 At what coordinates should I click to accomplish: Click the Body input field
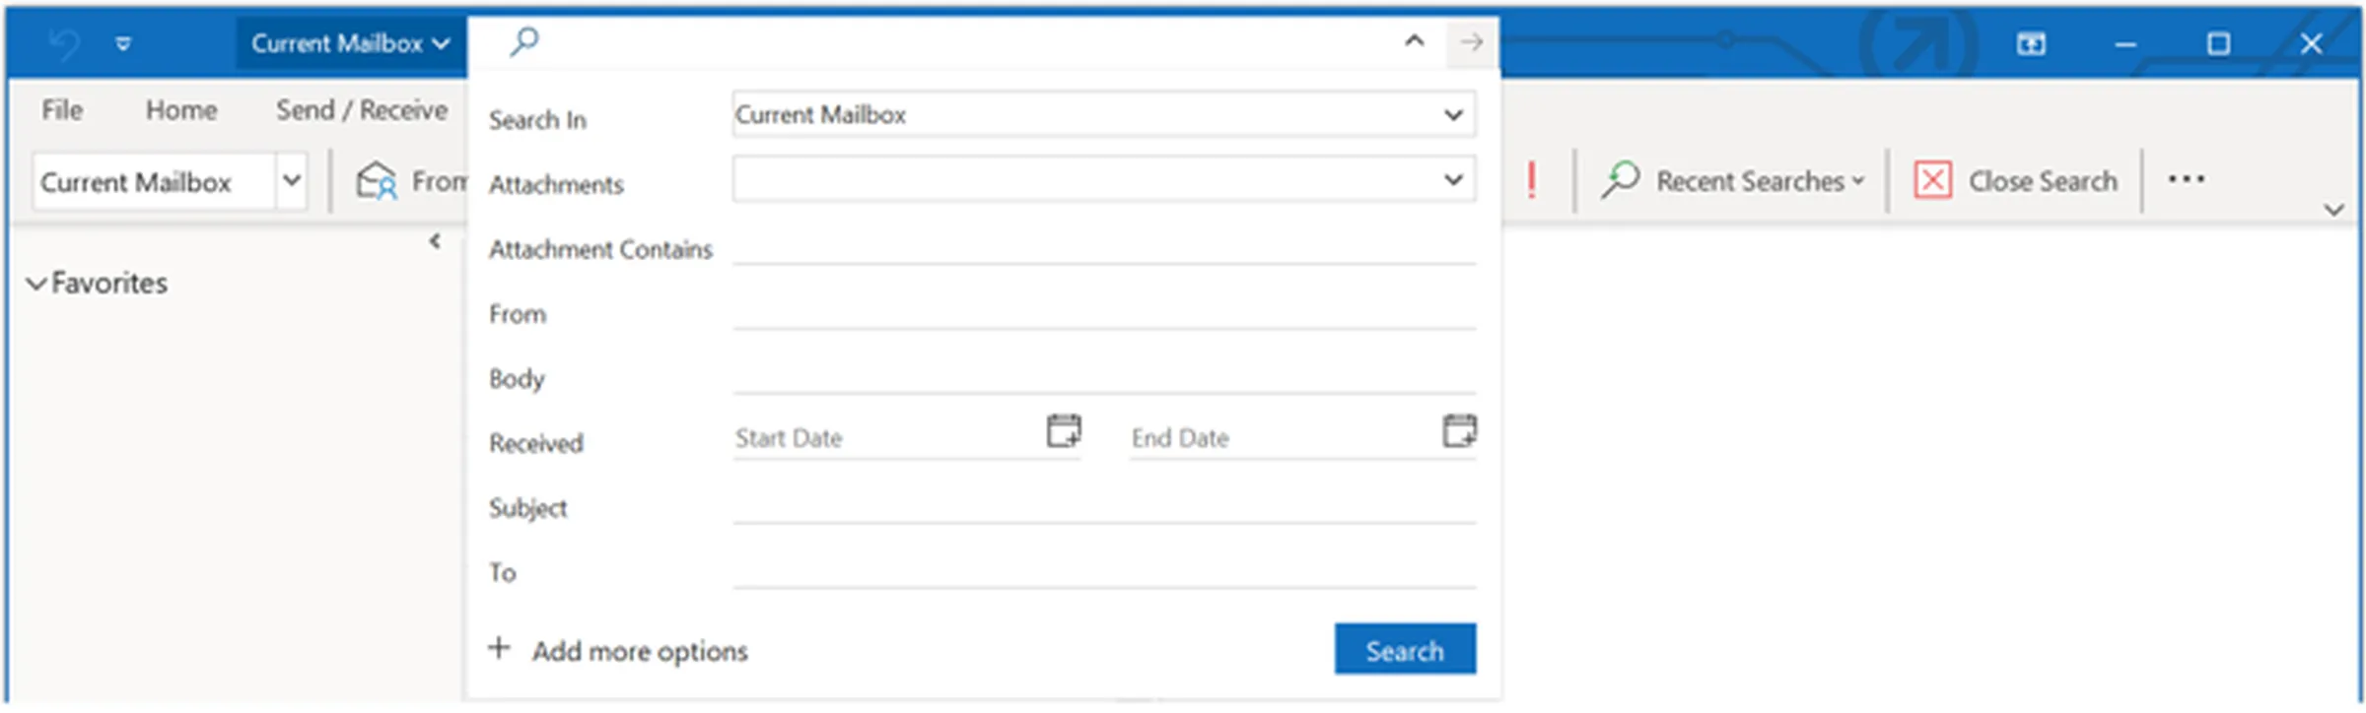(1103, 376)
